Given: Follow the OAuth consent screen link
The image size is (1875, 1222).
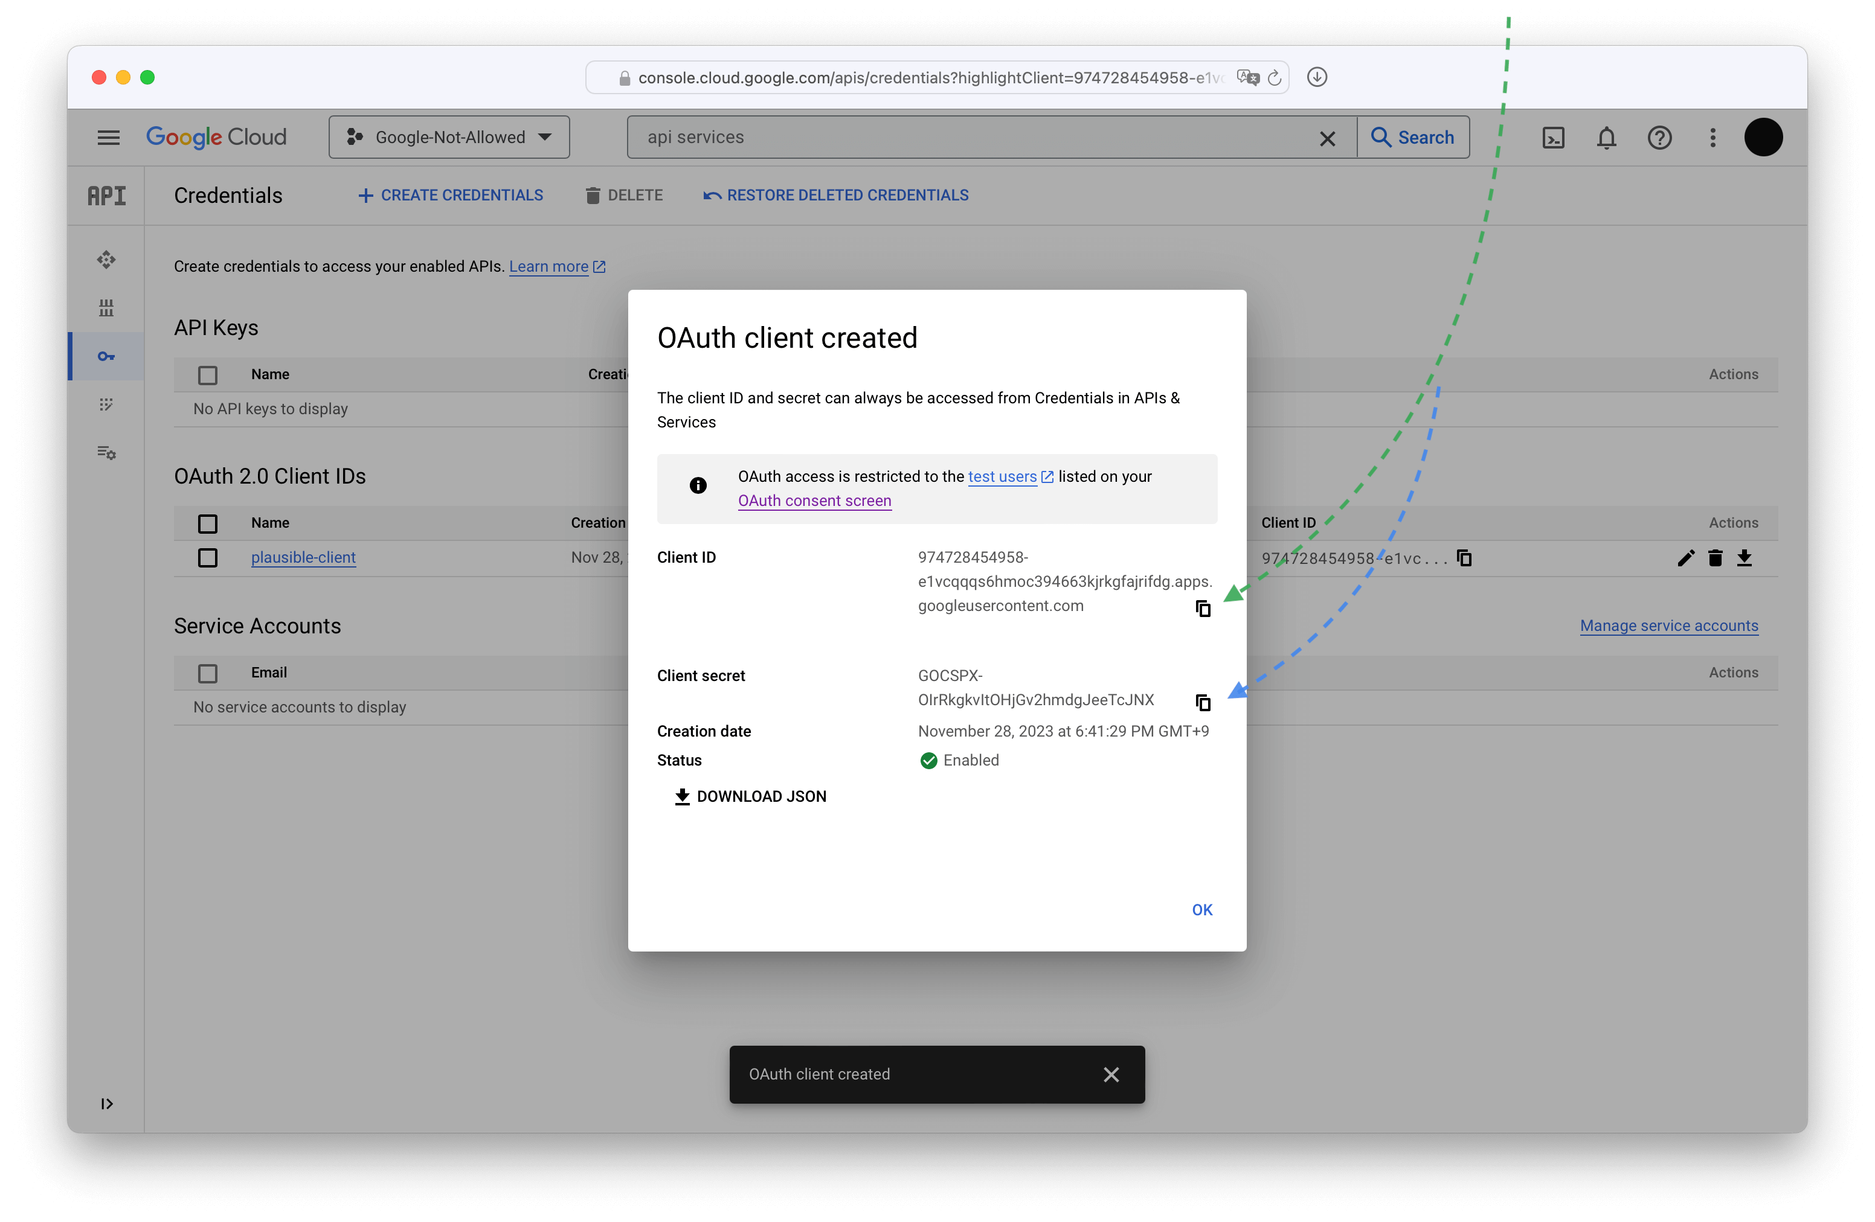Looking at the screenshot, I should [x=814, y=501].
